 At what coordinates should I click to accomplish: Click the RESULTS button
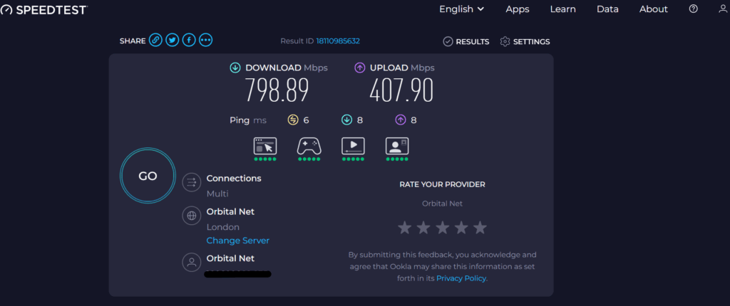466,42
